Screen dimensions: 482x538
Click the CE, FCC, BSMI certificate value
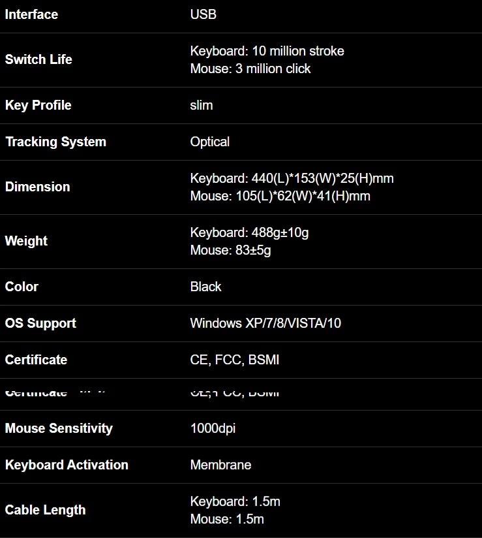pyautogui.click(x=235, y=360)
